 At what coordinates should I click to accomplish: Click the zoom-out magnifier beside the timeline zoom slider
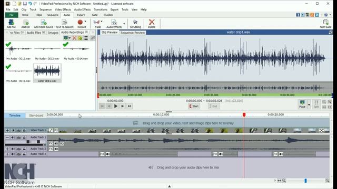click(284, 181)
